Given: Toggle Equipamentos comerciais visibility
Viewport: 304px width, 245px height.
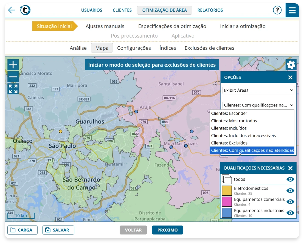Looking at the screenshot, I should (x=290, y=202).
